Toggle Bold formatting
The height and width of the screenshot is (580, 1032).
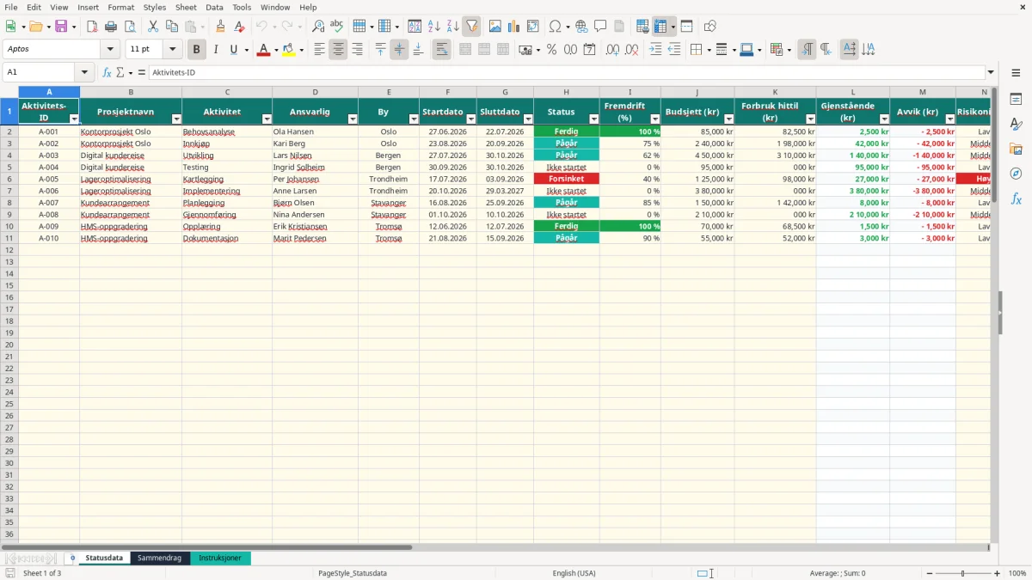[197, 50]
